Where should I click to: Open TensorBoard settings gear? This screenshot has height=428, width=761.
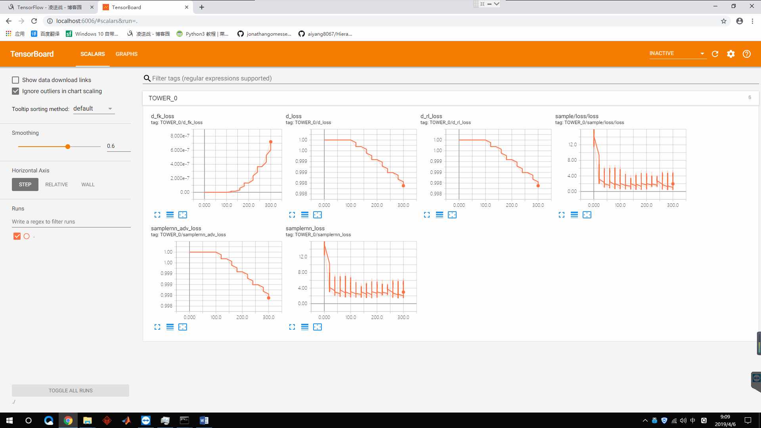click(x=731, y=54)
